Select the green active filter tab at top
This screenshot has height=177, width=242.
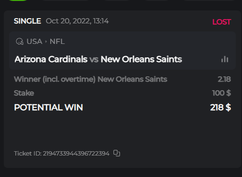pyautogui.click(x=18, y=0)
